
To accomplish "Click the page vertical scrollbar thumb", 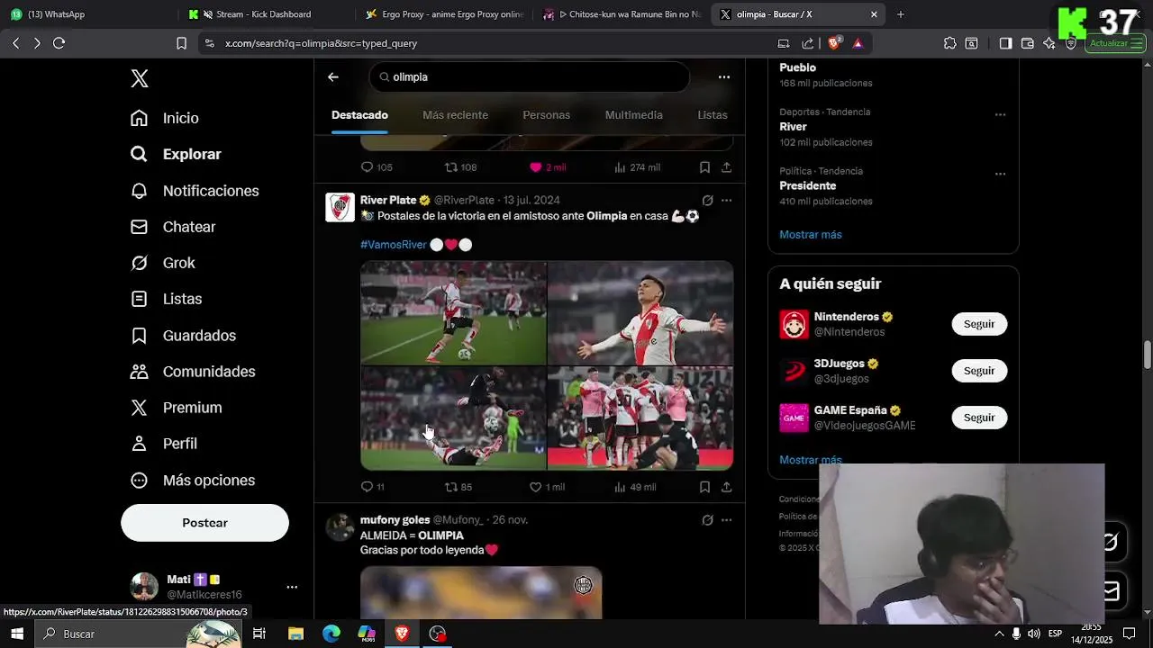I will click(1148, 355).
